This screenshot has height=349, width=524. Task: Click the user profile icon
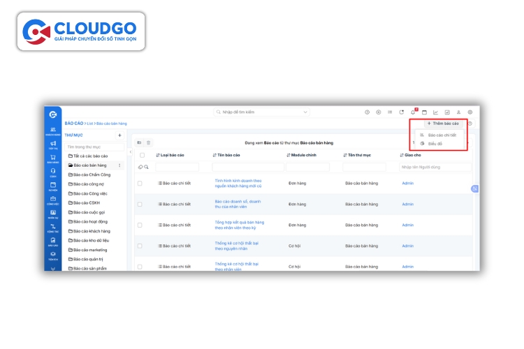coord(459,112)
